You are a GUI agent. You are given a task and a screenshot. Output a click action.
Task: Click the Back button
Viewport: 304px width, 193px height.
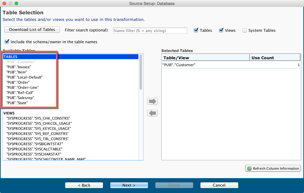coord(84,185)
